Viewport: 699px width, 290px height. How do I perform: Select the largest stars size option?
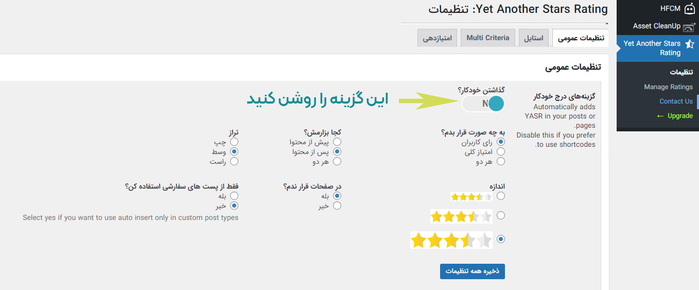click(501, 239)
